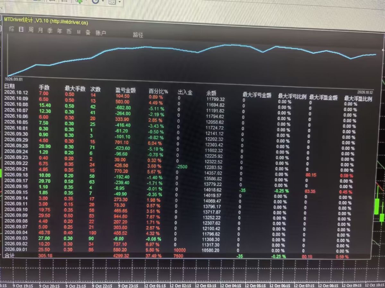The height and width of the screenshot is (288, 385).
Task: Click the 37.49 % total percentage
Action: pos(154,256)
